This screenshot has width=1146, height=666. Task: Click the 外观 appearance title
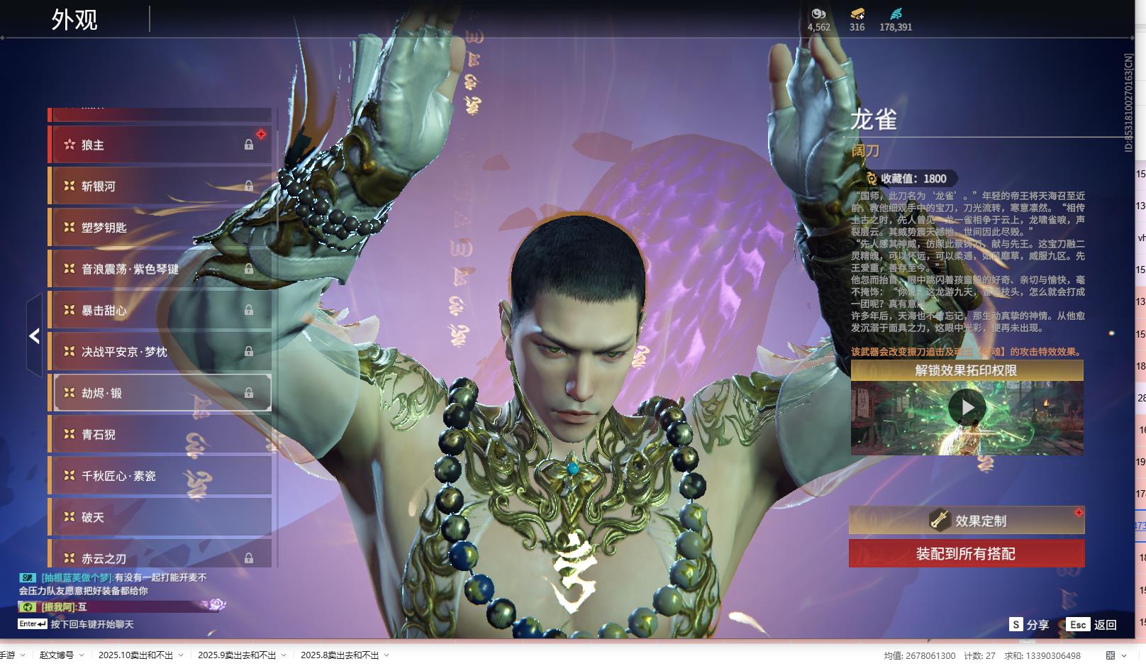click(x=74, y=20)
